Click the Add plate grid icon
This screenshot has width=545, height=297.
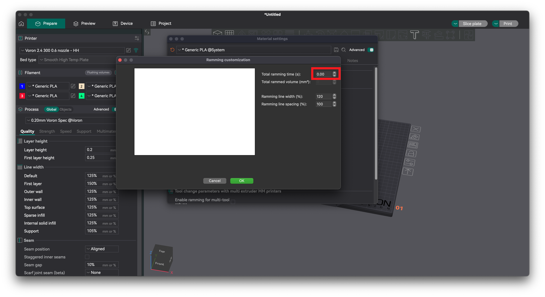coord(229,33)
